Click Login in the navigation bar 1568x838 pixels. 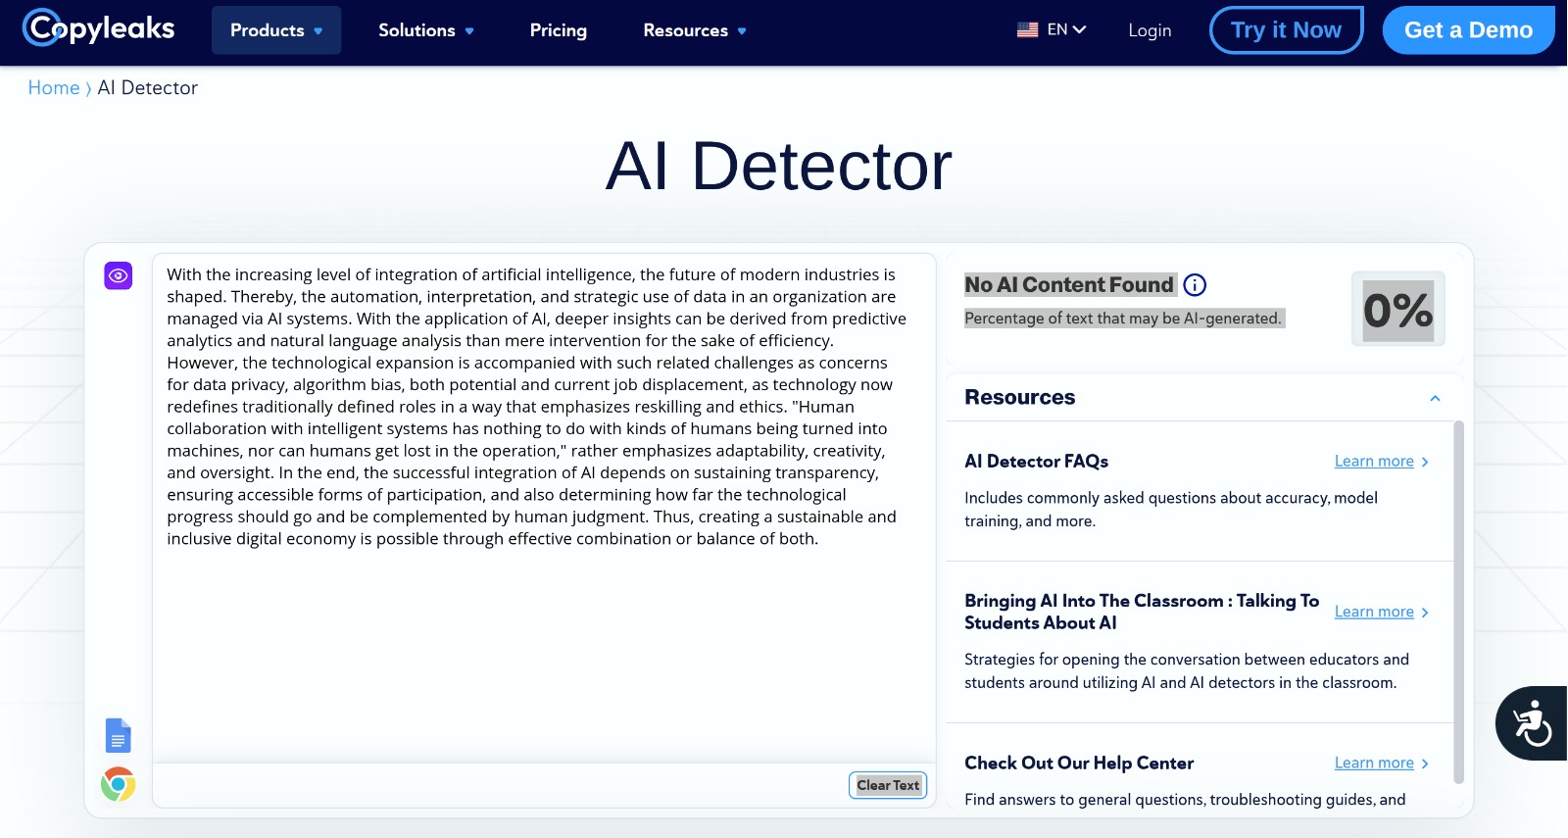click(x=1150, y=30)
